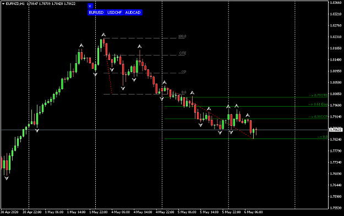
Task: Click the 1.79140 price axis label
Action: click(336, 117)
